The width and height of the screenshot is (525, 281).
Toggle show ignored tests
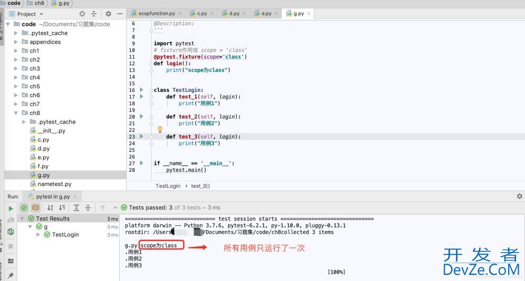pos(35,207)
